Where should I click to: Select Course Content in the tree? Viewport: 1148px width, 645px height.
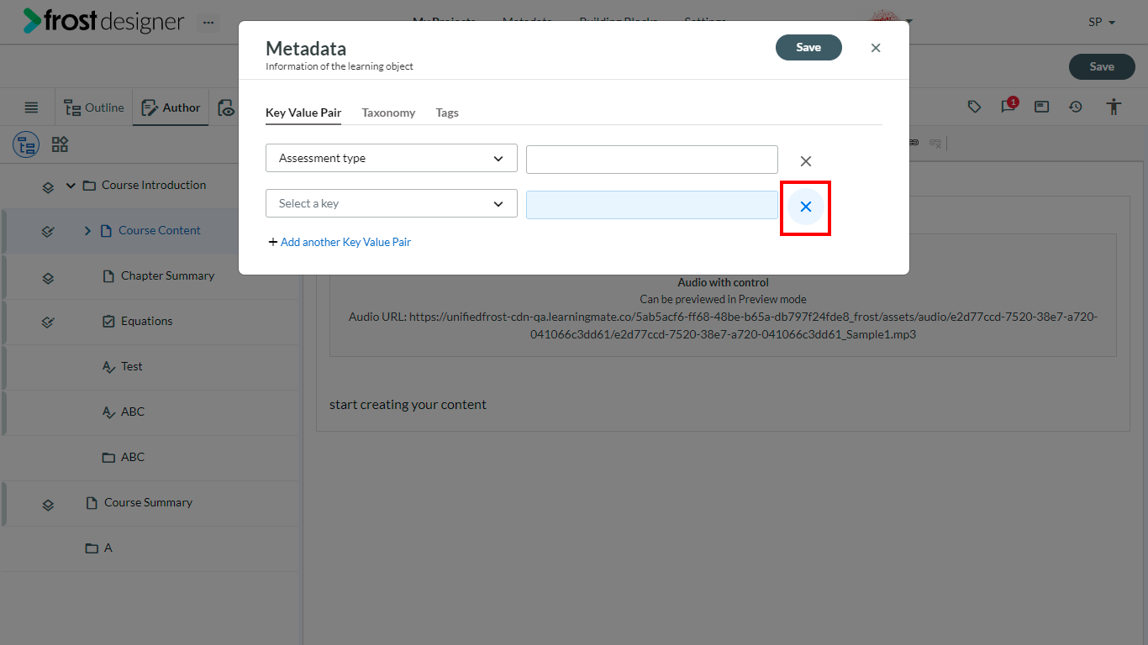click(160, 230)
